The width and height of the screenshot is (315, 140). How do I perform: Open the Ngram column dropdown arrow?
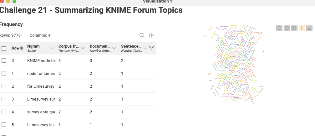tap(52, 48)
